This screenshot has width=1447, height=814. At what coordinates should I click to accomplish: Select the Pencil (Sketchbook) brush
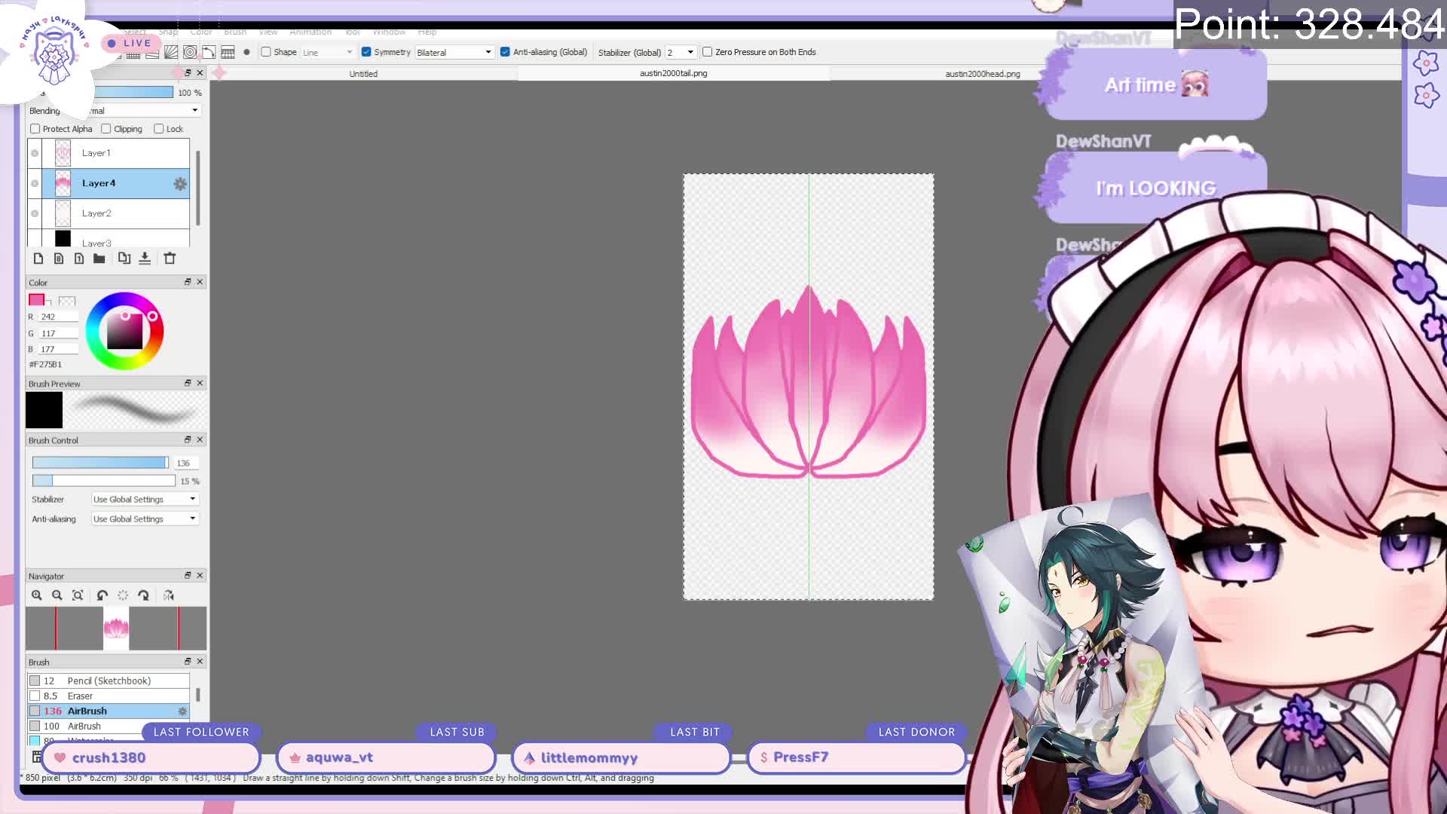point(109,681)
